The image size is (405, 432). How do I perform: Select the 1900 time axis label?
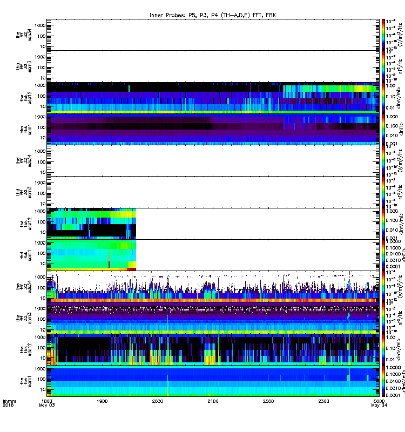coord(102,401)
